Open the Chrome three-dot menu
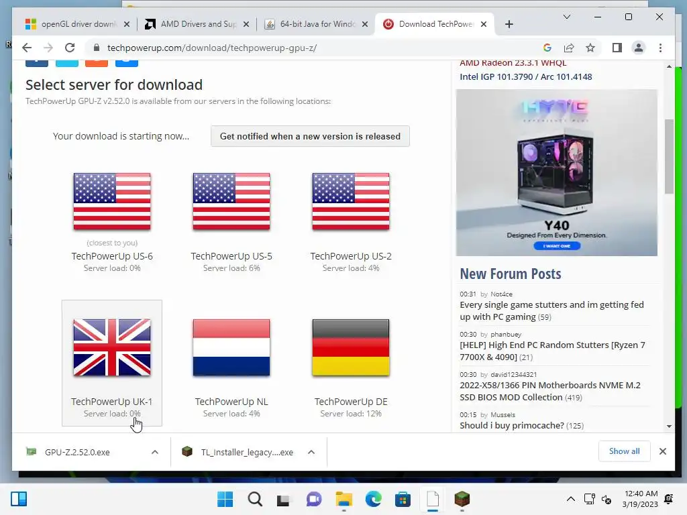Viewport: 687px width, 515px height. pyautogui.click(x=660, y=48)
